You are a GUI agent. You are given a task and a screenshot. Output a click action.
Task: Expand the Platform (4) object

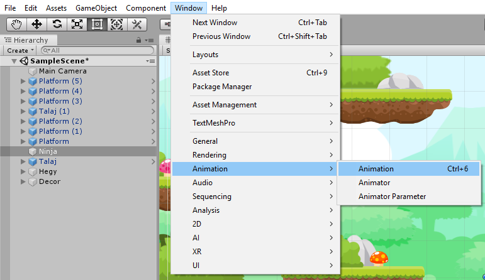(23, 92)
